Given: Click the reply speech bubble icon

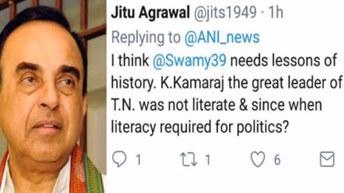Looking at the screenshot, I should pos(119,159).
